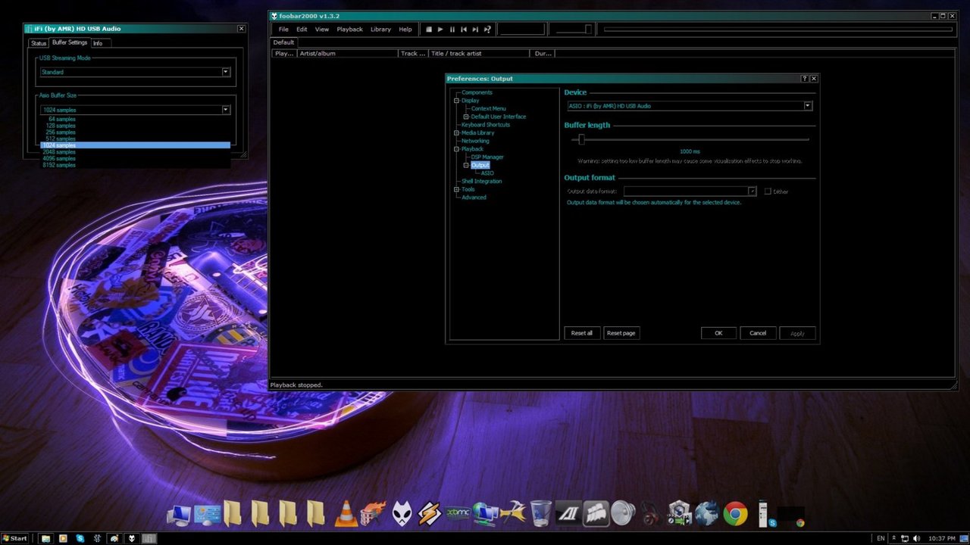Switch to the Status tab
Image resolution: width=970 pixels, height=545 pixels.
39,43
